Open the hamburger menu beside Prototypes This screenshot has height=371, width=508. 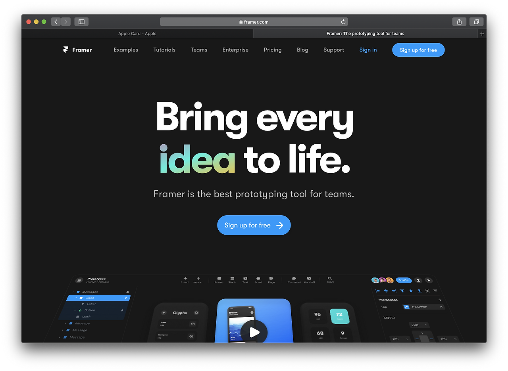79,280
